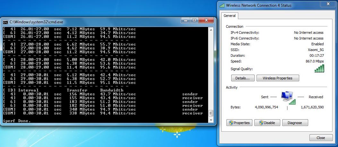Click the cmd scrollbar down arrow
Viewport: 338px width, 147px height.
pyautogui.click(x=210, y=120)
